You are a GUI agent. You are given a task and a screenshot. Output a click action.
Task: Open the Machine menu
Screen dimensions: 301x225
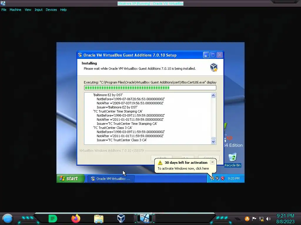pos(15,10)
